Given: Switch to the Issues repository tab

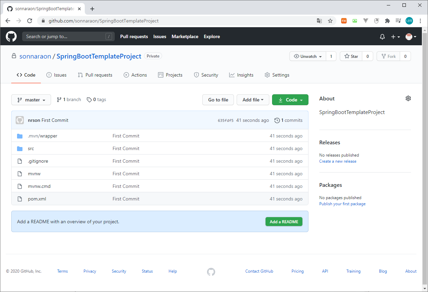Looking at the screenshot, I should (57, 75).
